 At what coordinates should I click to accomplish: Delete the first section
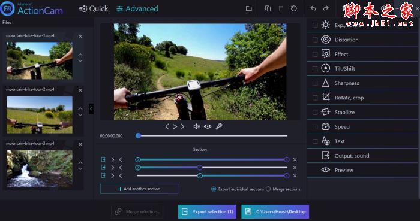tap(295, 159)
